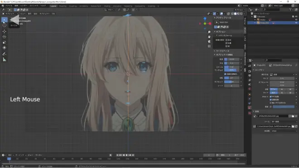The image size is (299, 168).
Task: Open the File menu
Action: [x=9, y=6]
